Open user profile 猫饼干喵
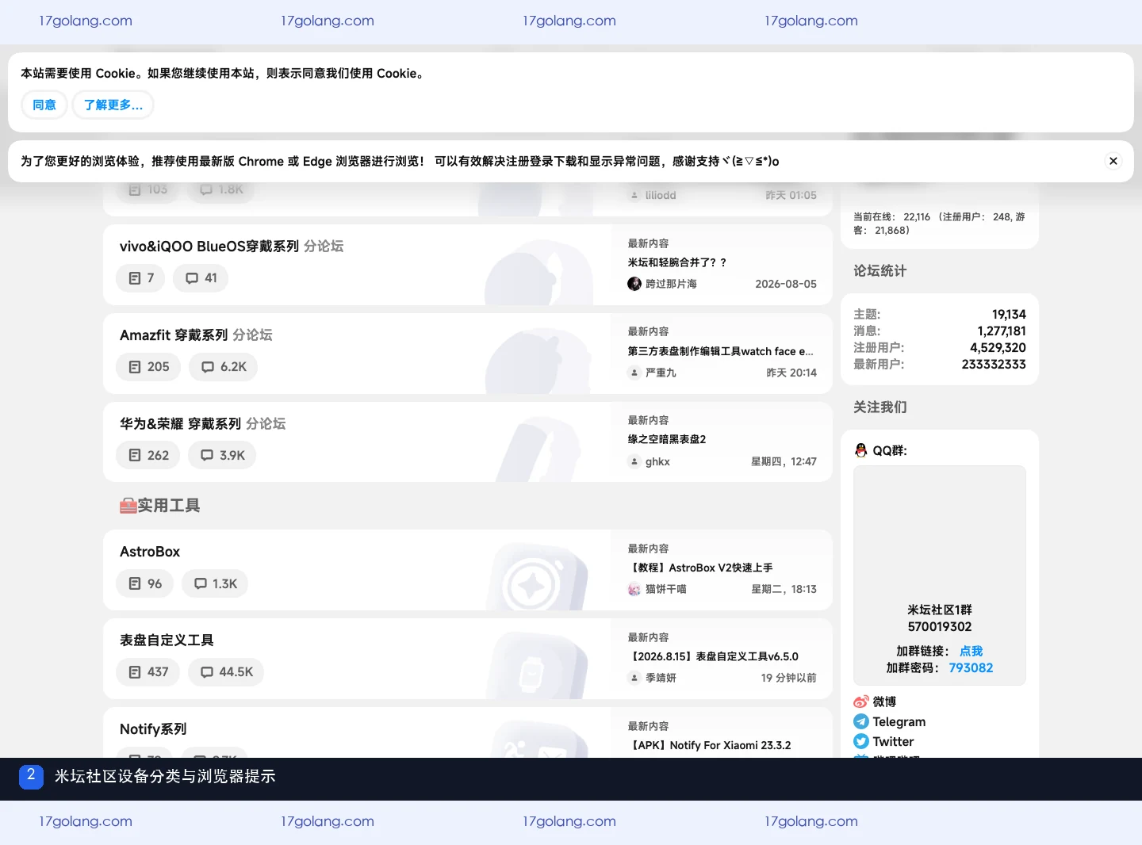Screen dimensions: 1142x845 click(x=666, y=589)
